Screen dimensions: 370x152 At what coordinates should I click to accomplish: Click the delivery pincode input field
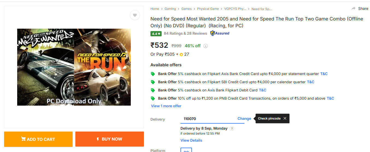pos(208,119)
